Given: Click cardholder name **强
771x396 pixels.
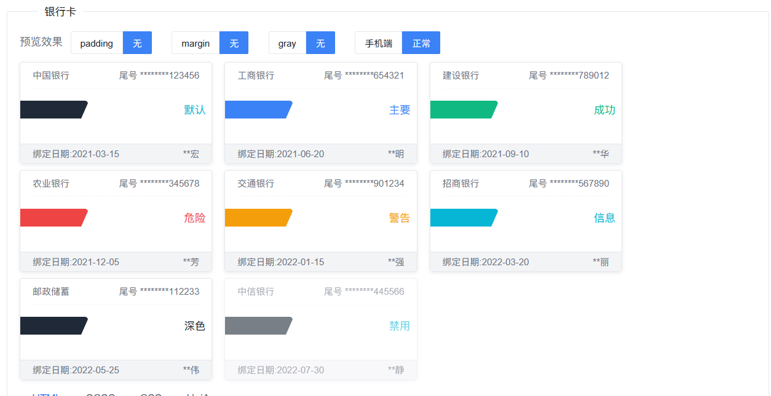Looking at the screenshot, I should 396,262.
